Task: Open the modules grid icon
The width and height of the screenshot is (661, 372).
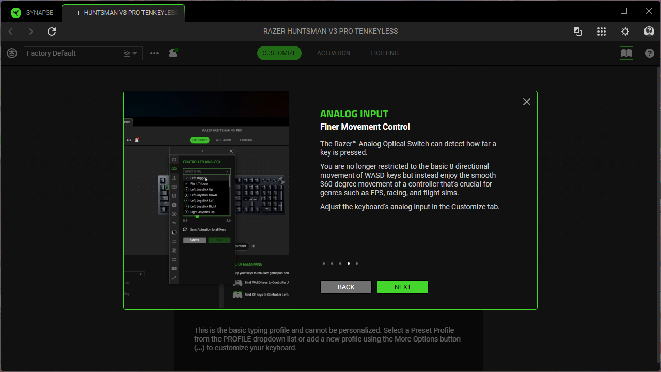Action: click(x=602, y=32)
